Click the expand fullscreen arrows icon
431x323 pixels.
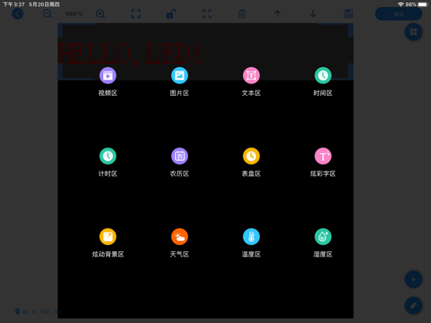click(207, 14)
